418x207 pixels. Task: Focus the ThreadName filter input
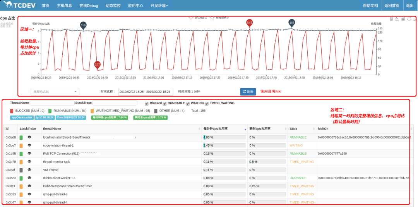pyautogui.click(x=52, y=103)
